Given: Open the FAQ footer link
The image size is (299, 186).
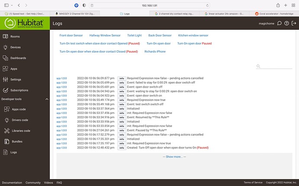Looking at the screenshot, I should [59, 183].
